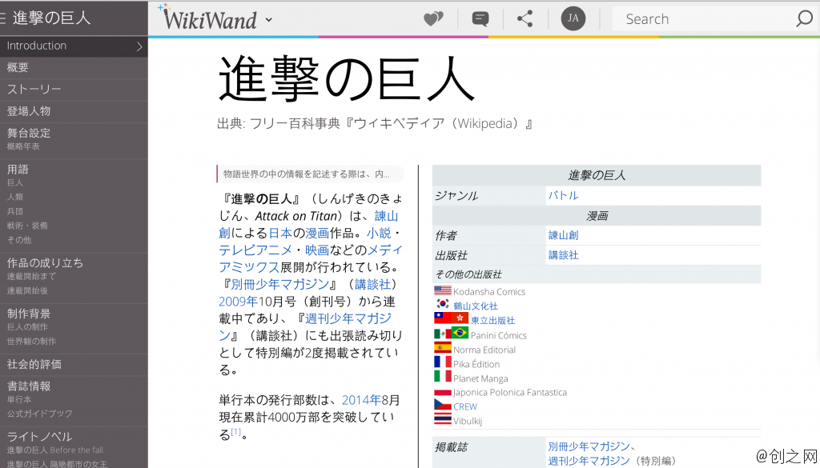Open 概略年表 subsection in sidebar
This screenshot has height=468, width=820.
tap(23, 146)
